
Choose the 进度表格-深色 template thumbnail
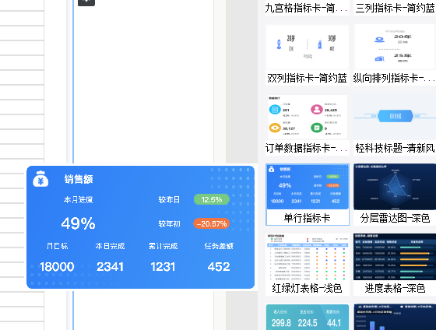pos(395,257)
